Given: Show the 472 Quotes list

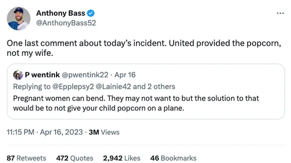Looking at the screenshot, I should point(75,158).
